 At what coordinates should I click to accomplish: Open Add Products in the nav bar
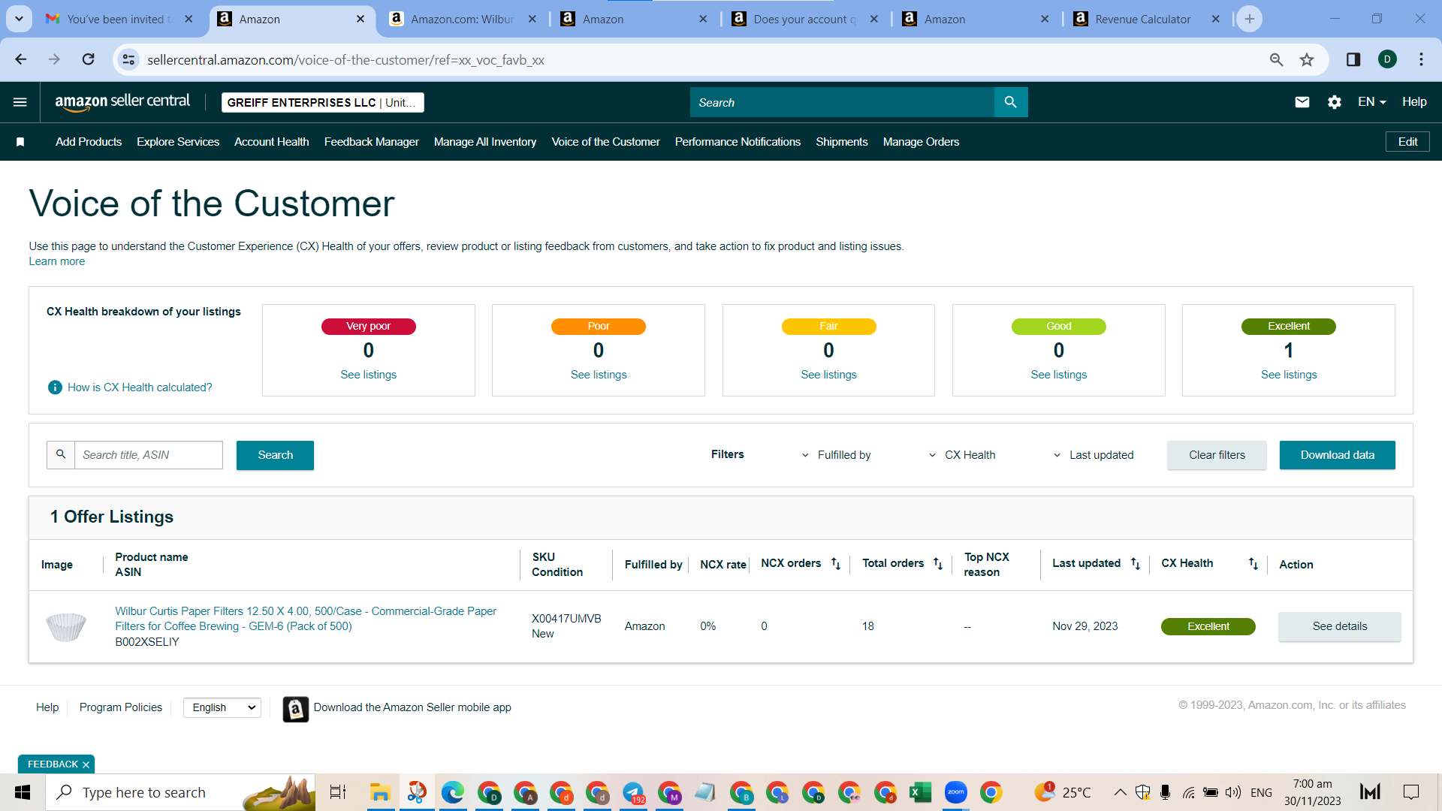pyautogui.click(x=89, y=142)
